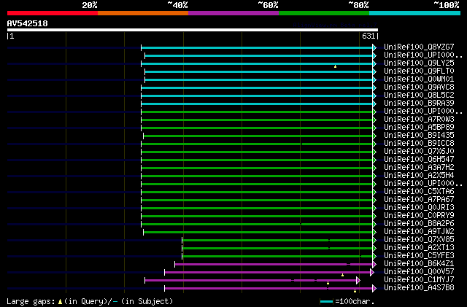Select the UniRef100_C0PRY9 label

pyautogui.click(x=419, y=216)
